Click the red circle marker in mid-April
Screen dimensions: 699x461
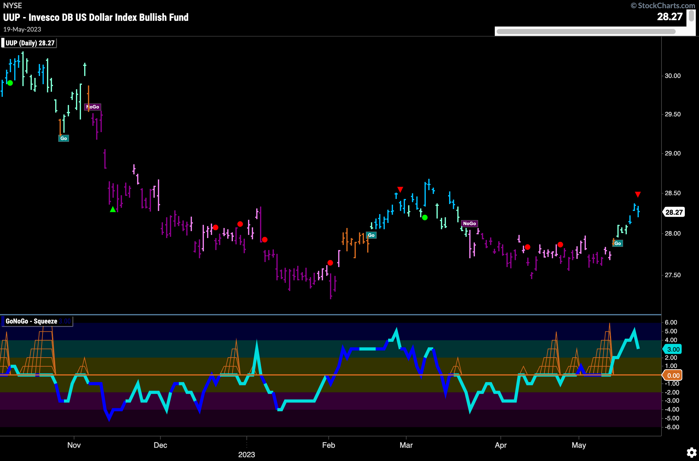point(528,247)
